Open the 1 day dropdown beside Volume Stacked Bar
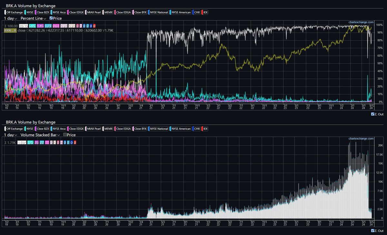 click(11, 135)
